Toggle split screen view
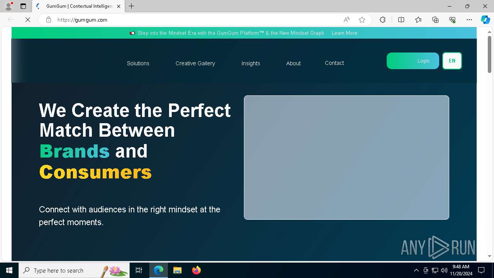 tap(401, 20)
